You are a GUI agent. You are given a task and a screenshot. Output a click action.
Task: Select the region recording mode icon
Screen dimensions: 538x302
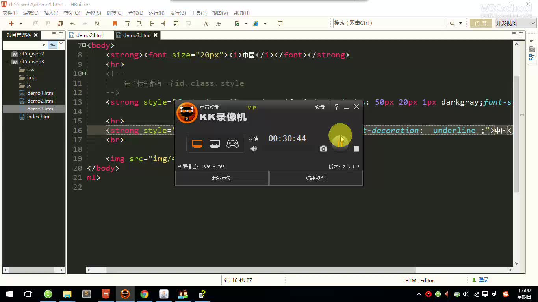click(x=214, y=144)
